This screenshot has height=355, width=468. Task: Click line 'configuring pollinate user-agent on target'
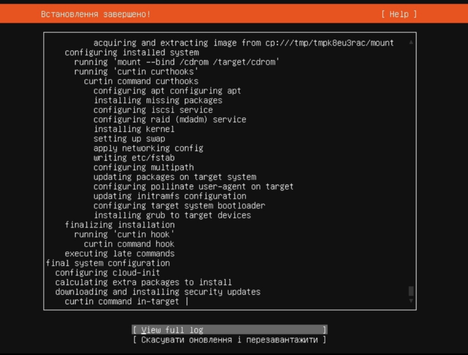(x=193, y=186)
